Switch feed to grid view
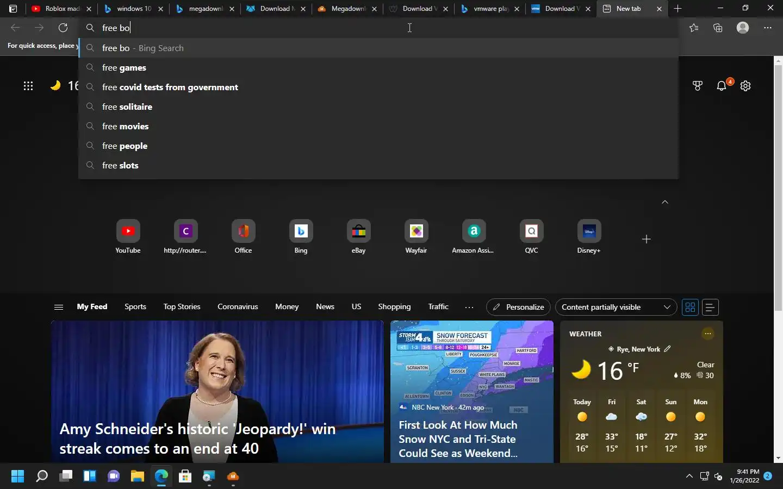The image size is (783, 489). [690, 308]
